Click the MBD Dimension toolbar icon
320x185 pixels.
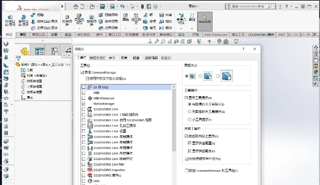pyautogui.click(x=89, y=99)
